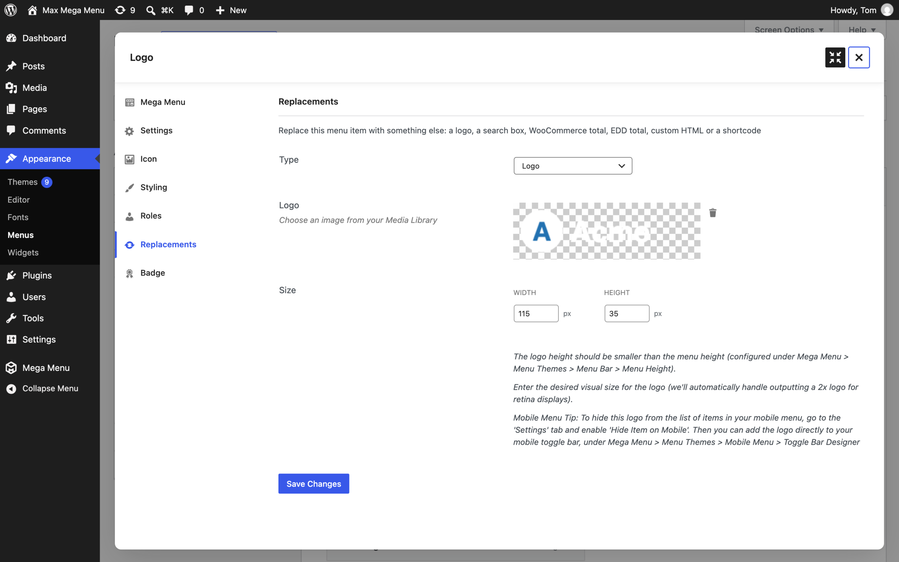Viewport: 899px width, 562px height.
Task: Delete the logo with trash icon
Action: [x=713, y=213]
